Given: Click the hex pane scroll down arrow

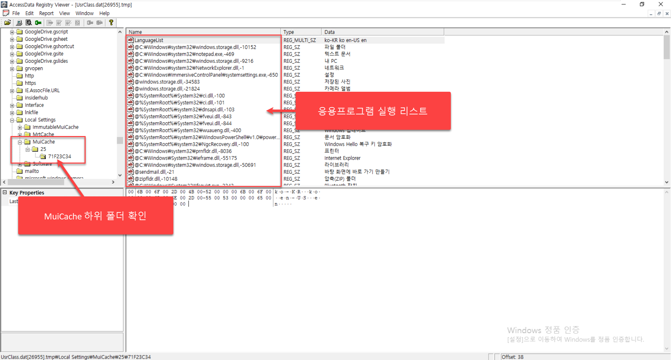Looking at the screenshot, I should point(667,348).
